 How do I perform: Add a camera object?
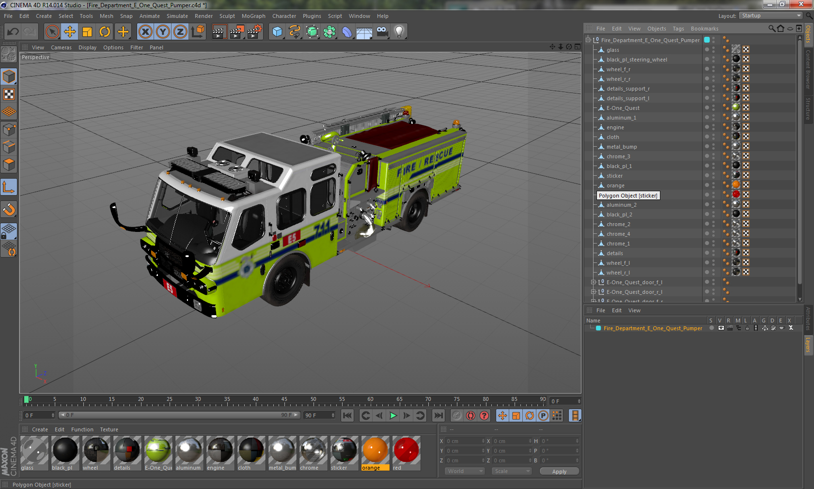coord(382,32)
